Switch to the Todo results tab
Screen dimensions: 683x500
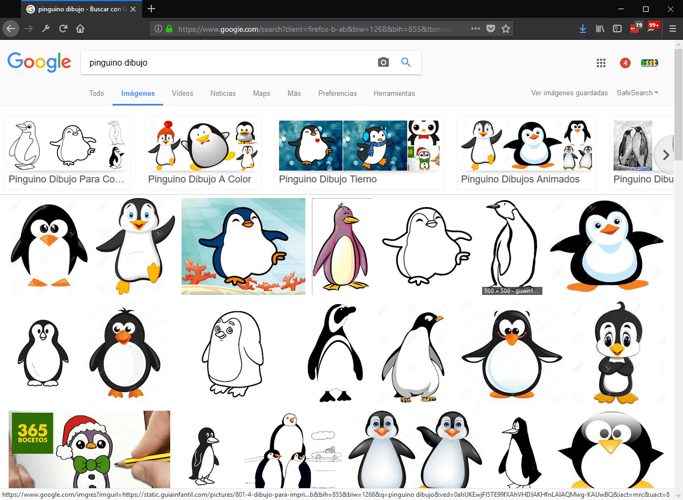coord(96,93)
